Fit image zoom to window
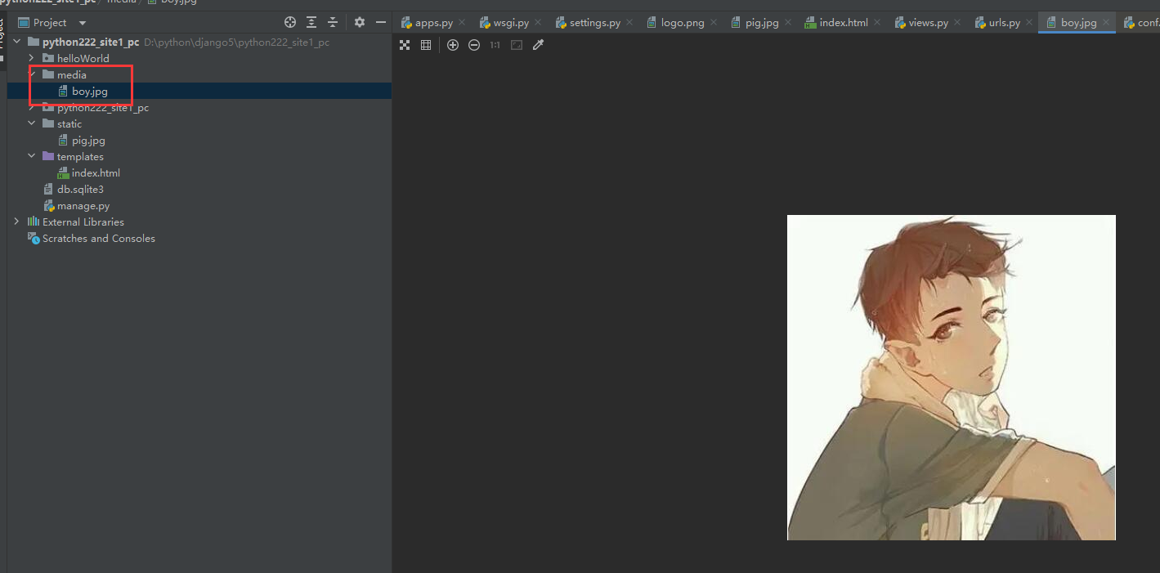 pos(517,45)
